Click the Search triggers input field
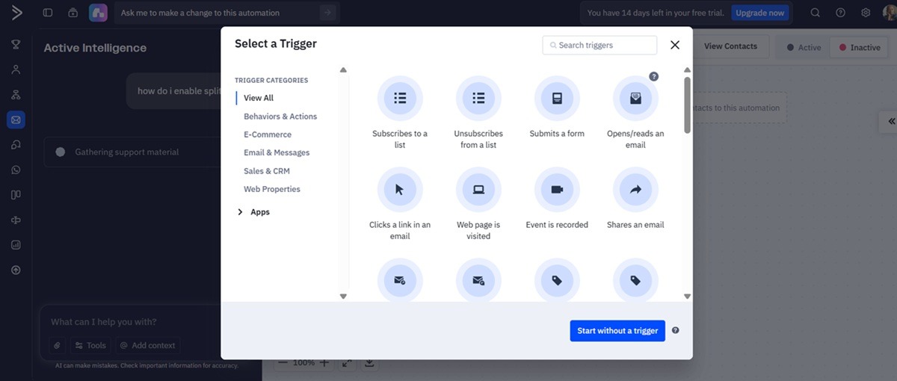The image size is (897, 381). (599, 45)
